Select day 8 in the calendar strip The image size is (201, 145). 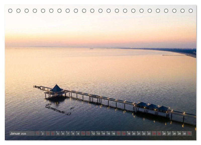(x=73, y=133)
